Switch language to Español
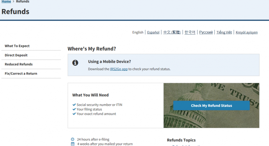 pos(153,32)
